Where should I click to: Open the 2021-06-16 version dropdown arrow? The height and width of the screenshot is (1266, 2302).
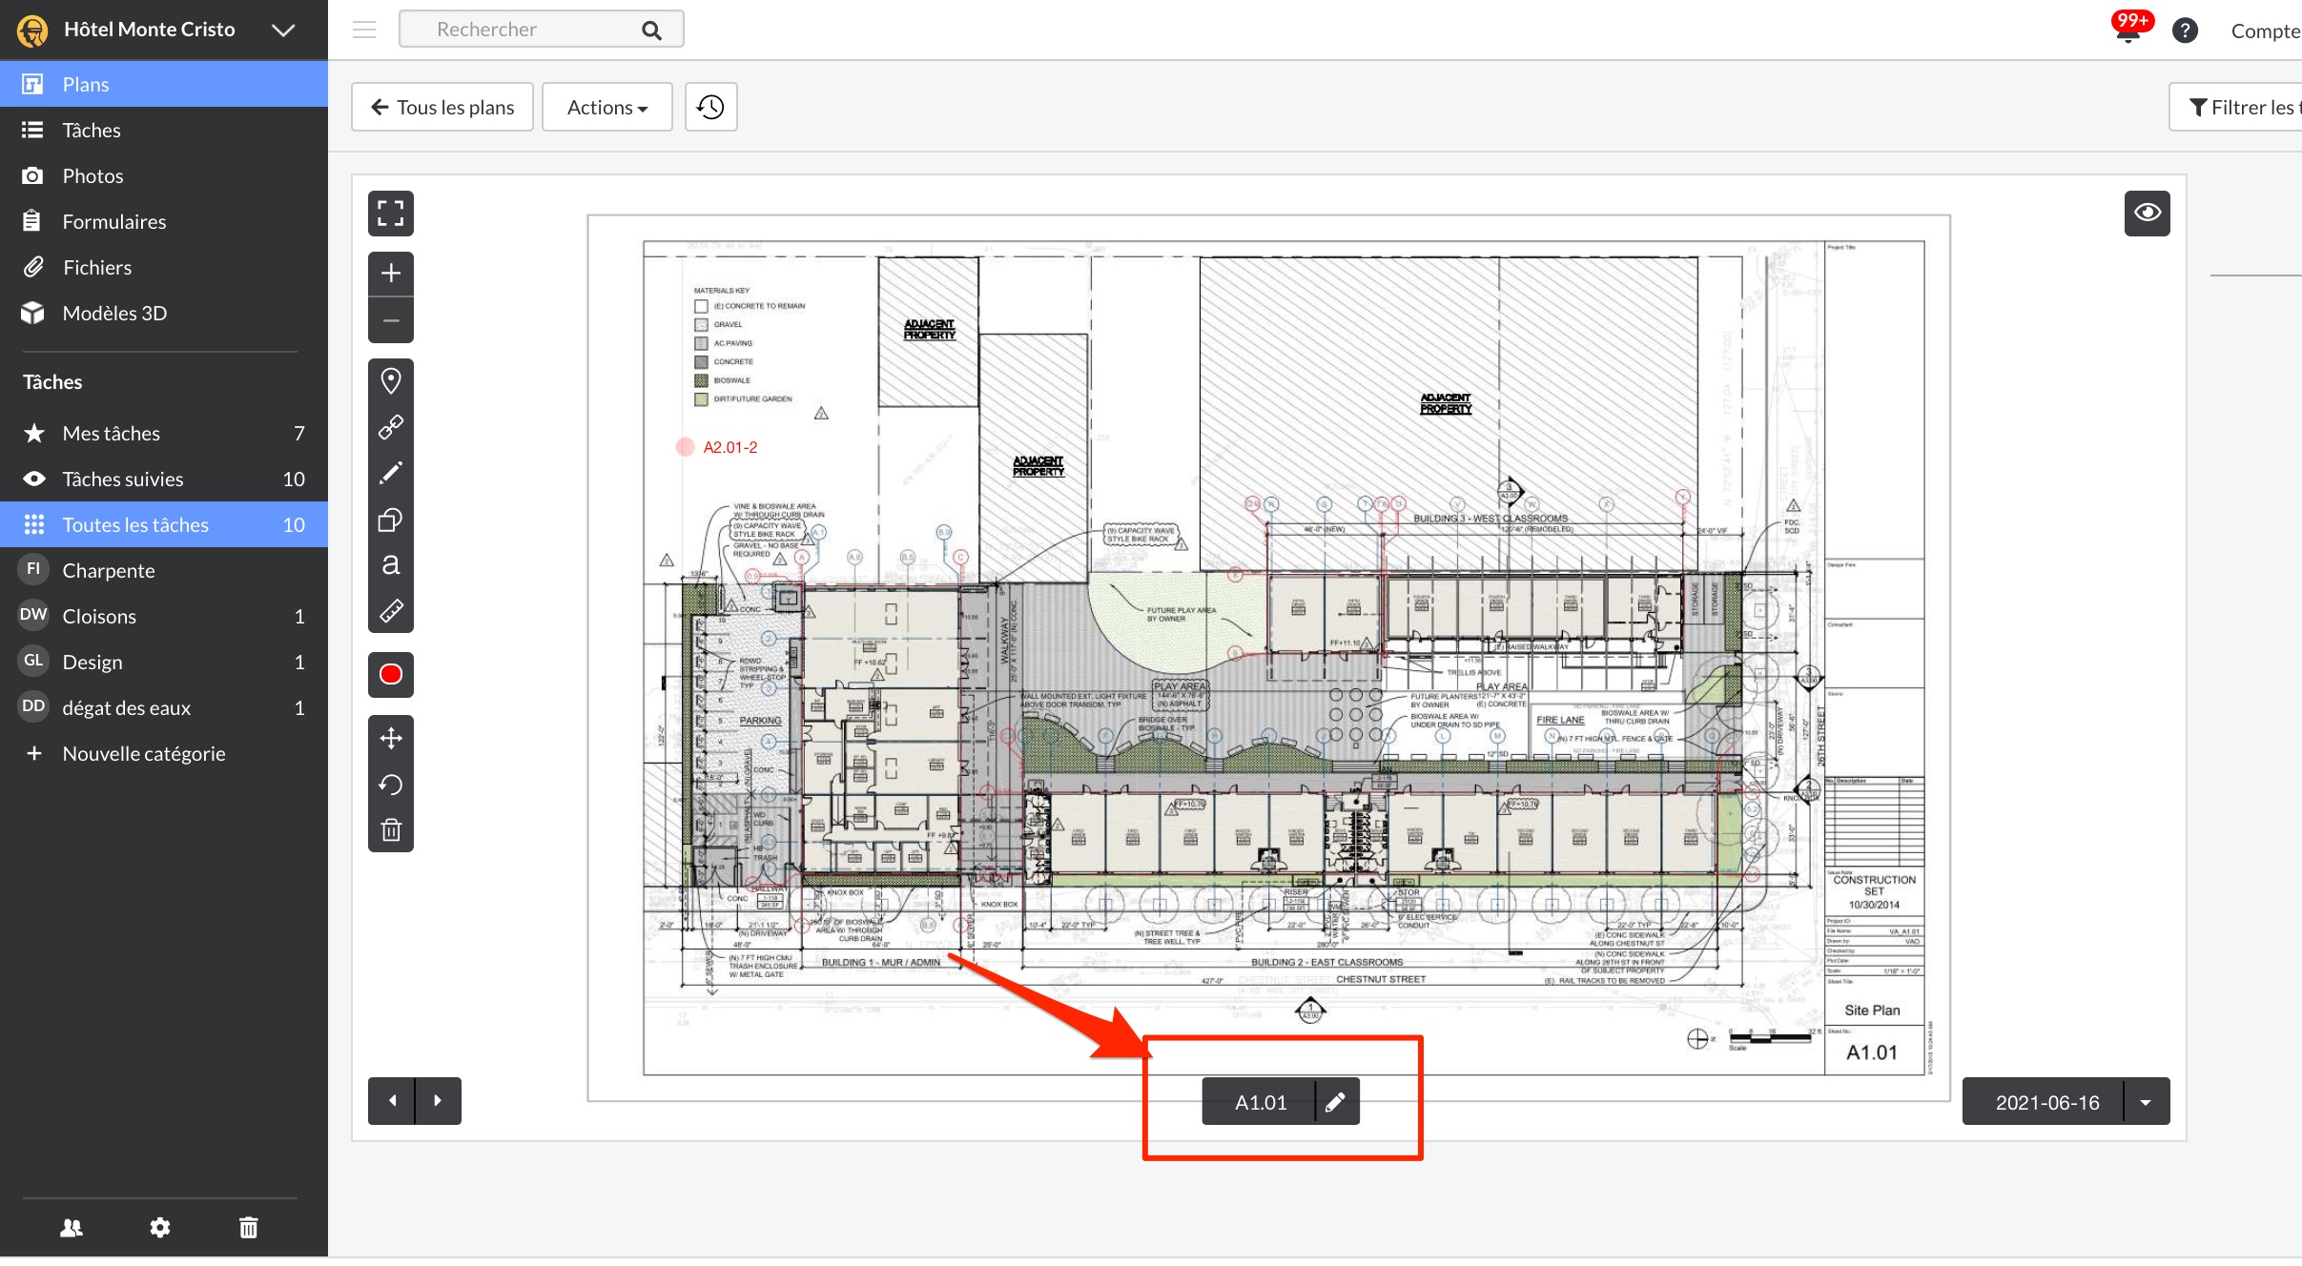click(x=2146, y=1102)
